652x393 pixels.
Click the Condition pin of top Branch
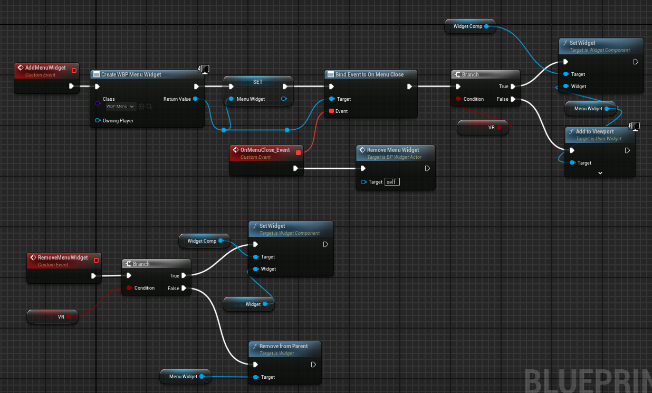[x=458, y=99]
